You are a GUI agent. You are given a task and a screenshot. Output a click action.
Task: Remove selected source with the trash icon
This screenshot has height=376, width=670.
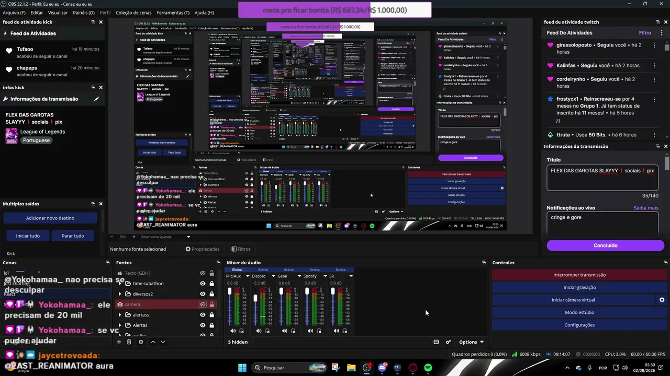click(129, 342)
